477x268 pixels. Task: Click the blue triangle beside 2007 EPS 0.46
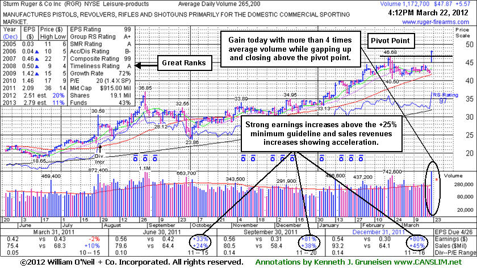[37, 59]
